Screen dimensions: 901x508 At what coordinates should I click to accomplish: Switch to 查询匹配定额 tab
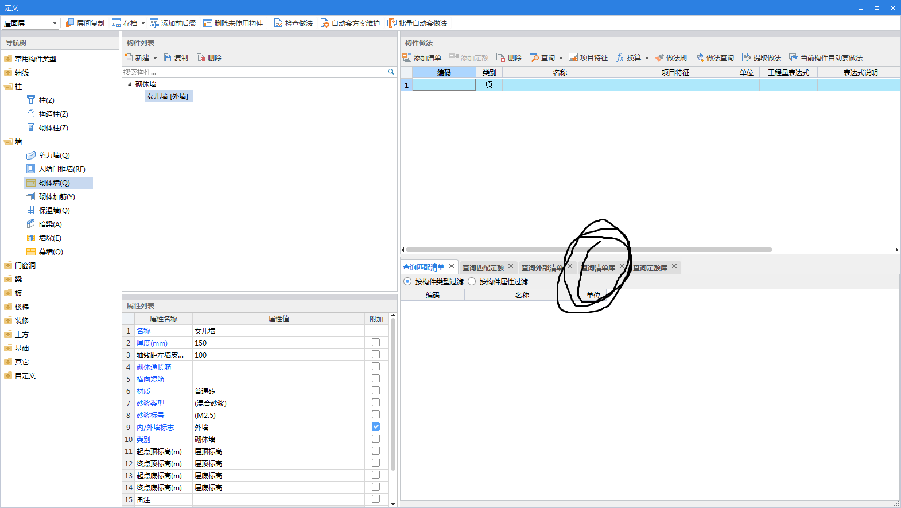tap(483, 268)
